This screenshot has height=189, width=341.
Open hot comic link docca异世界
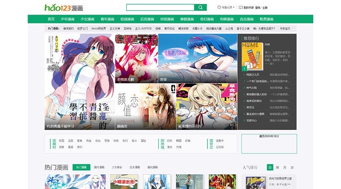coord(99,28)
